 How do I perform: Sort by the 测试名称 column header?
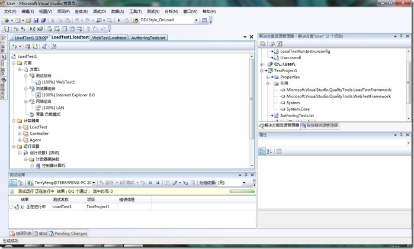pos(68,200)
